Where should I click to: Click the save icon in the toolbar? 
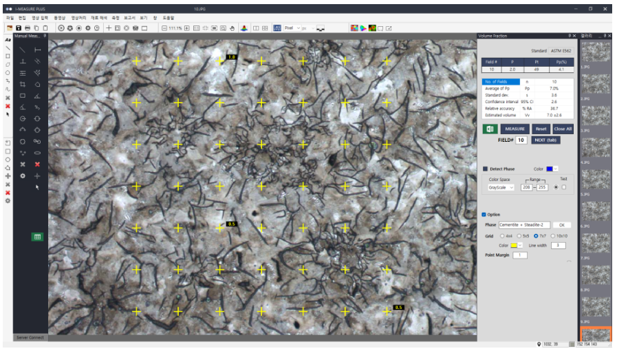coord(19,28)
